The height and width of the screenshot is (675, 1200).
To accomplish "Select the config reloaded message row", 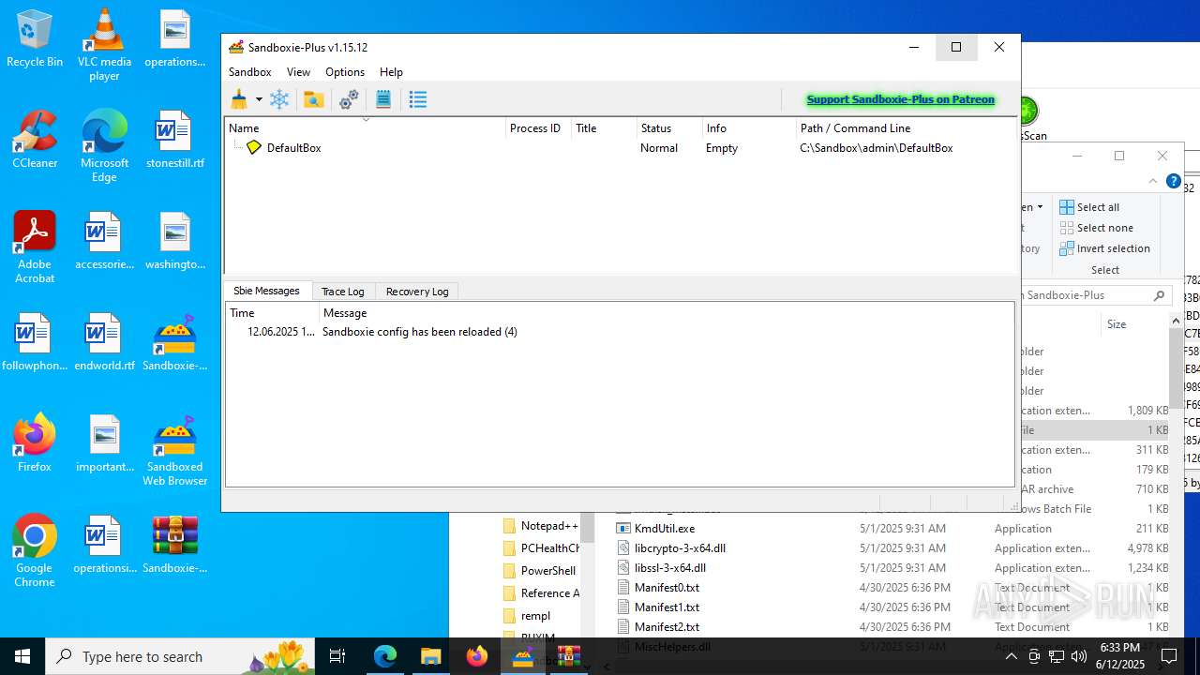I will (620, 332).
